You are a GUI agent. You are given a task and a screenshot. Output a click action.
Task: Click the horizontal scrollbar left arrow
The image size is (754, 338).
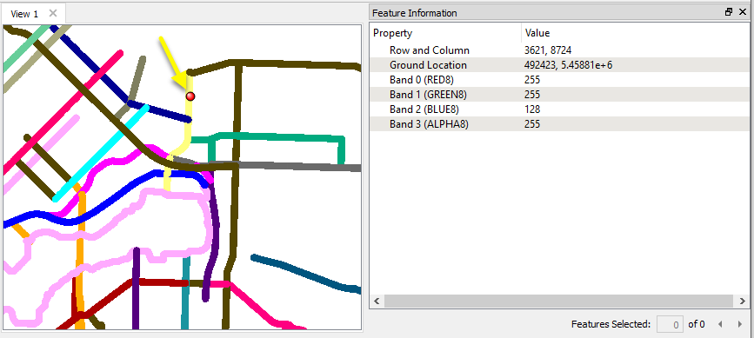[x=377, y=301]
